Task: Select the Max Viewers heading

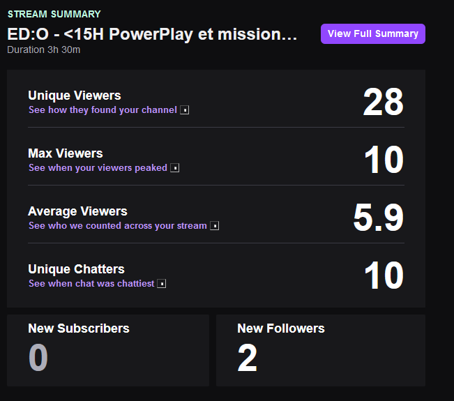Action: pos(66,153)
